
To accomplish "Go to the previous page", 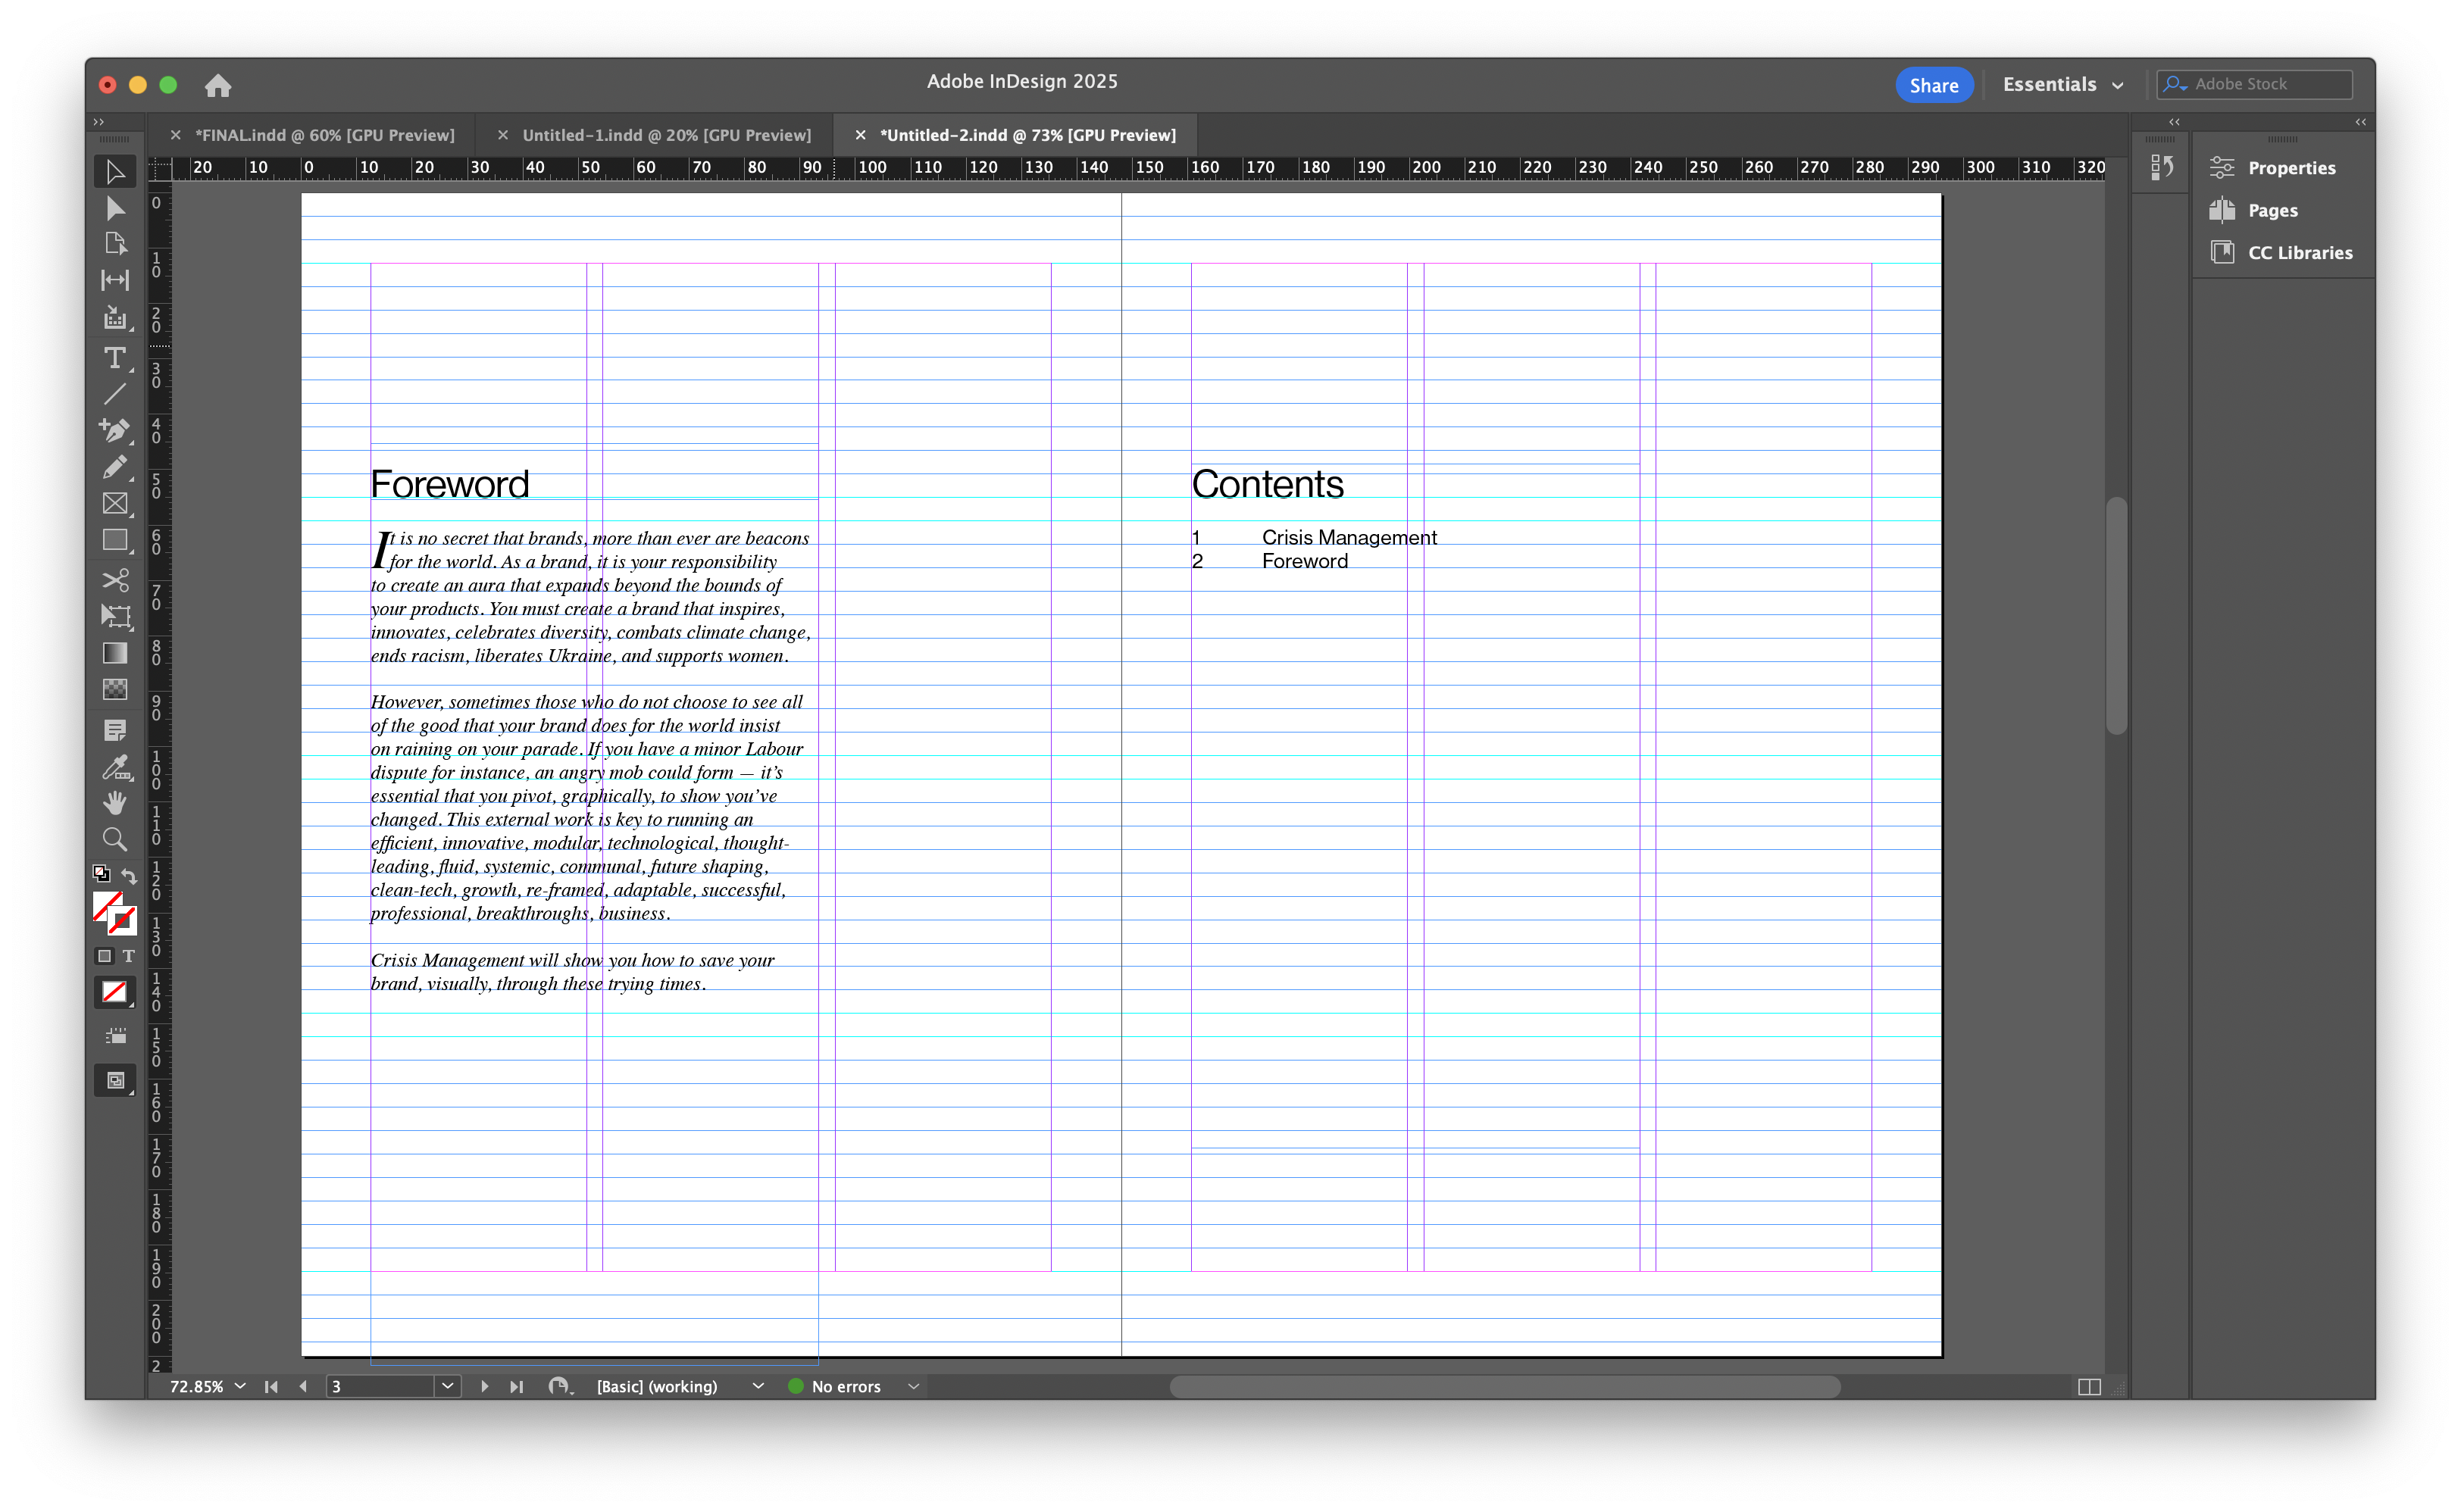I will coord(303,1386).
